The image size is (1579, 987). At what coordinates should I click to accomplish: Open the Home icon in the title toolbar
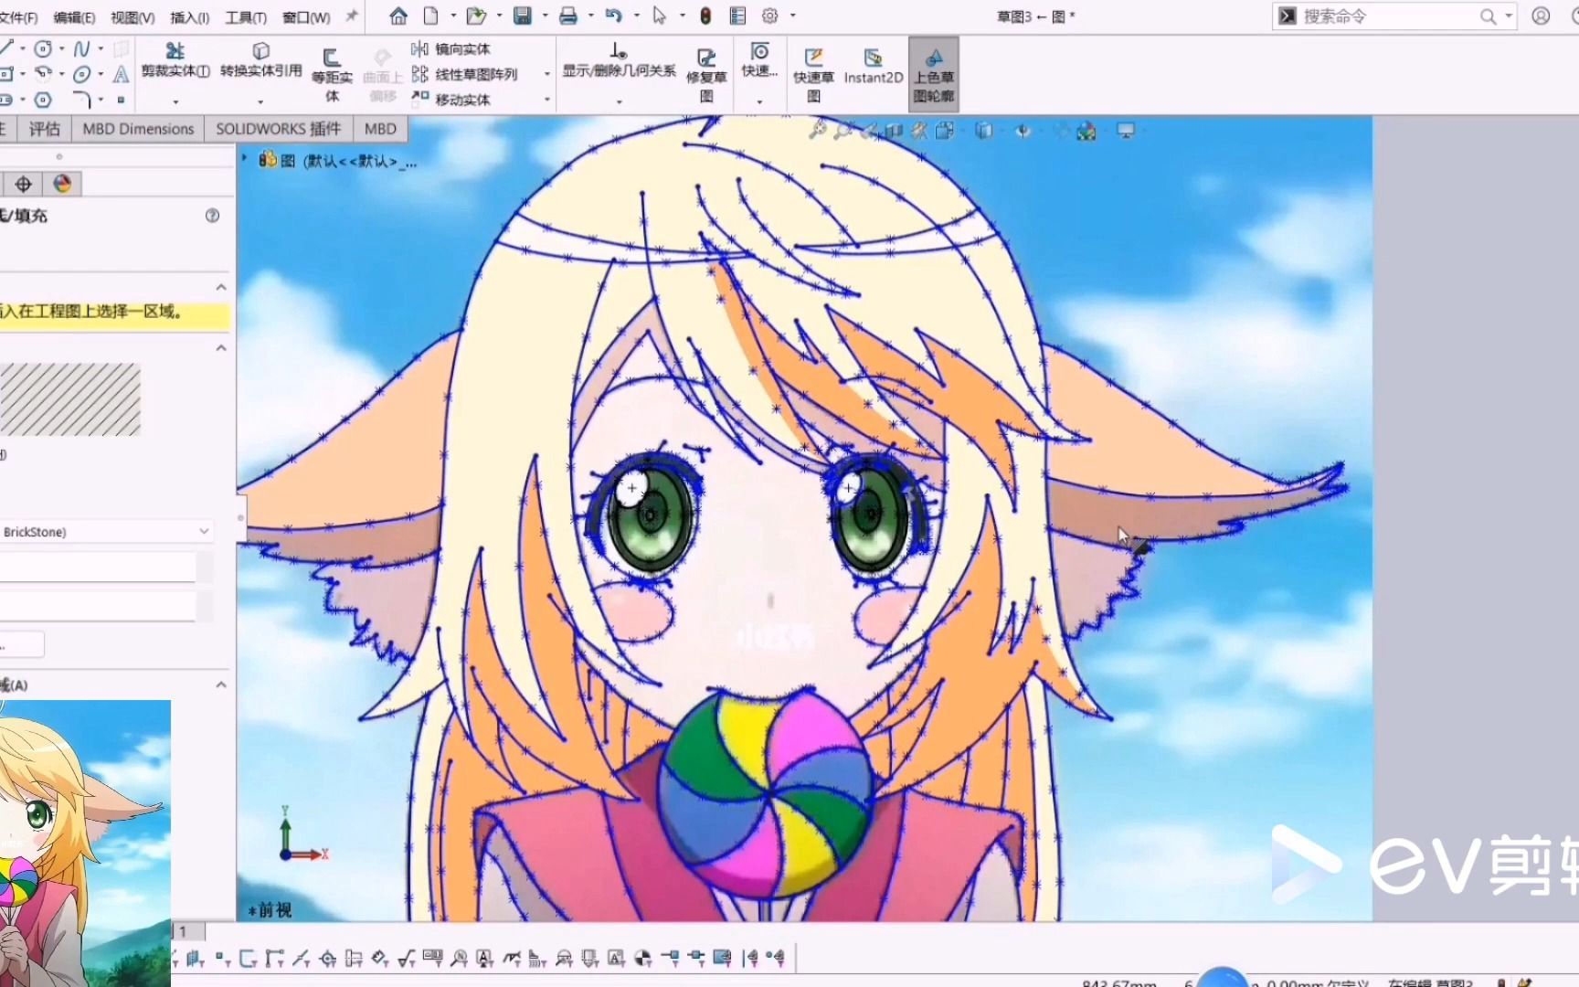pos(397,16)
